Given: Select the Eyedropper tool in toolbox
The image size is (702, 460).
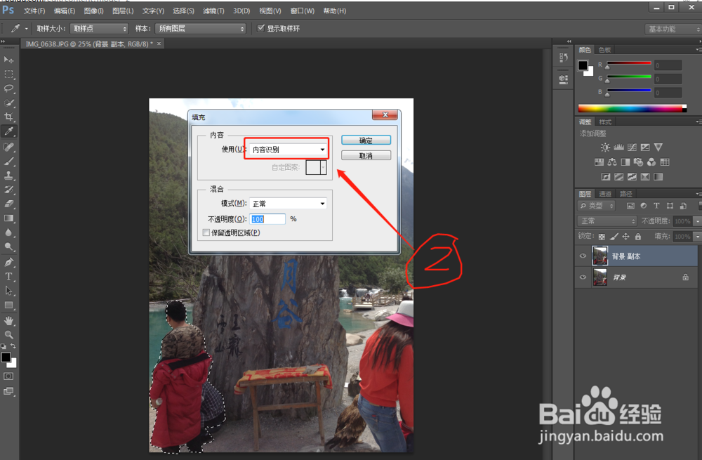Looking at the screenshot, I should [8, 131].
